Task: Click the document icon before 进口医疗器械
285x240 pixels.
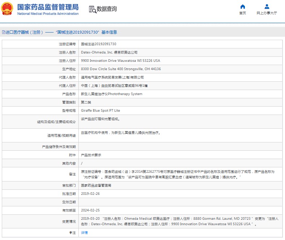Action: 4,32
